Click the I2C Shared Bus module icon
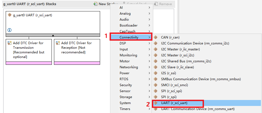 point(156,61)
